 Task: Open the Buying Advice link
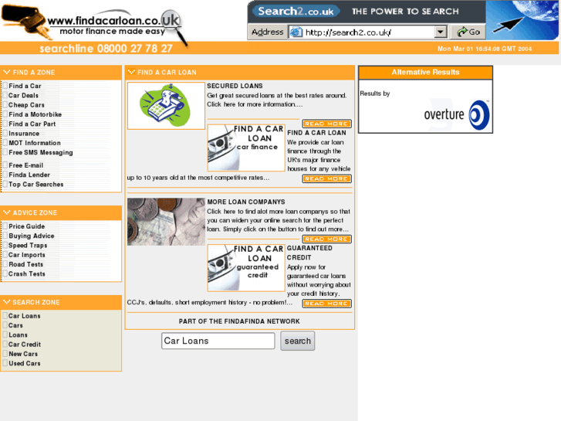tap(32, 236)
